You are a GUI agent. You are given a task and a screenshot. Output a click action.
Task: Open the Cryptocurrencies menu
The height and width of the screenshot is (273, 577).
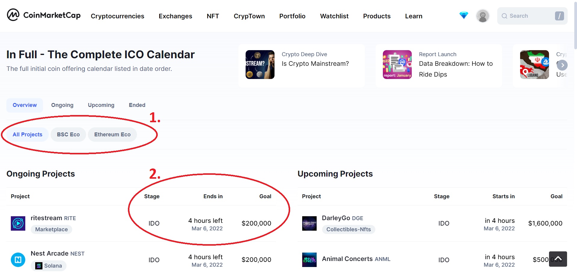pyautogui.click(x=117, y=16)
